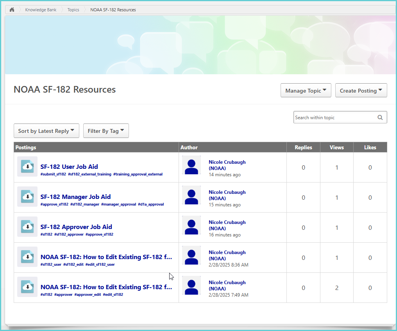Click the #d1a_approval tag
Screen dimensions: 397x331
(x=151, y=204)
